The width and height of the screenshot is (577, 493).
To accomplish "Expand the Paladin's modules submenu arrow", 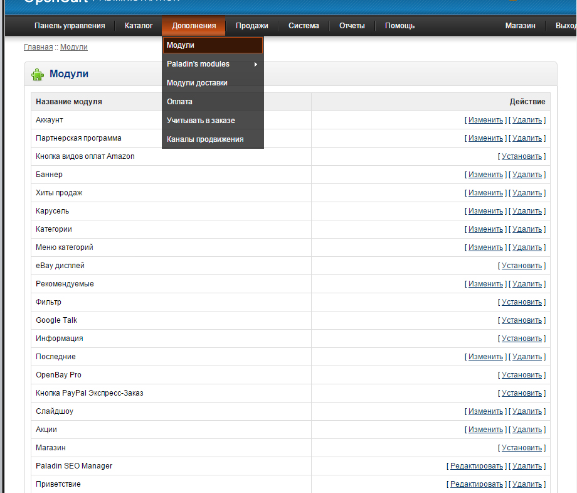I will click(256, 64).
